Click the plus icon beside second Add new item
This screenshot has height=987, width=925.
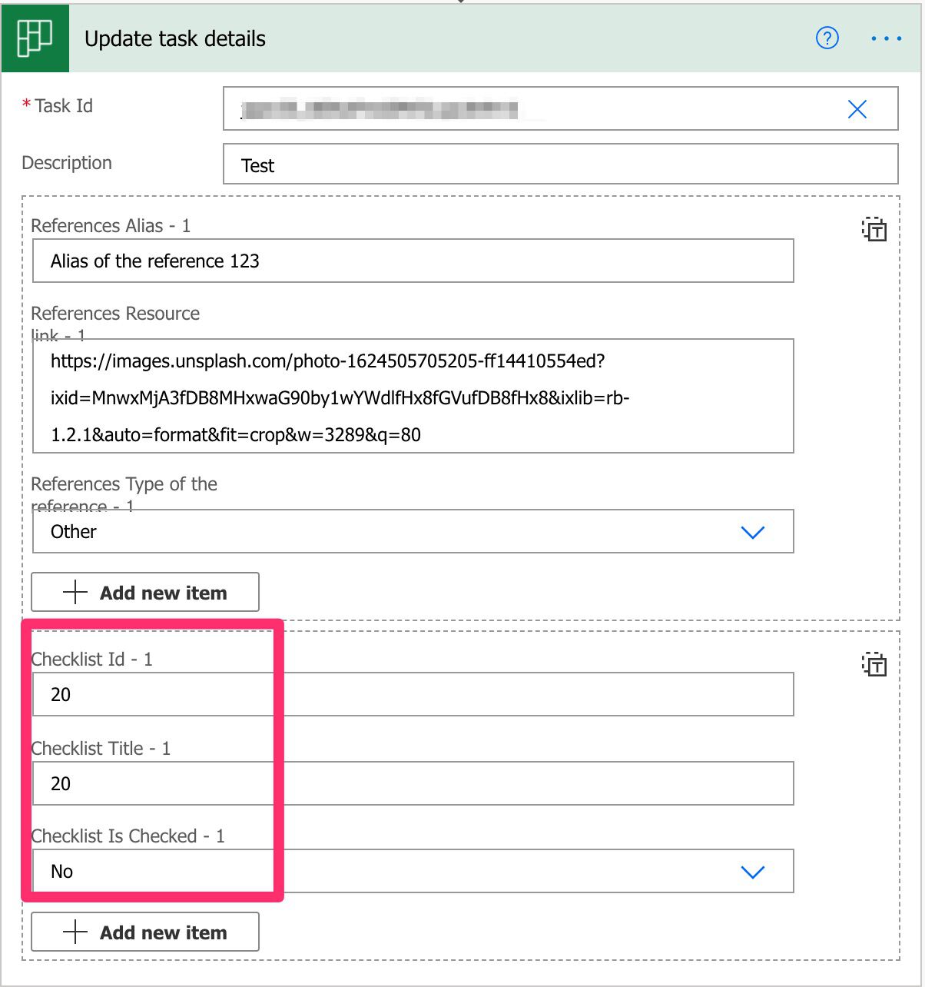tap(75, 932)
